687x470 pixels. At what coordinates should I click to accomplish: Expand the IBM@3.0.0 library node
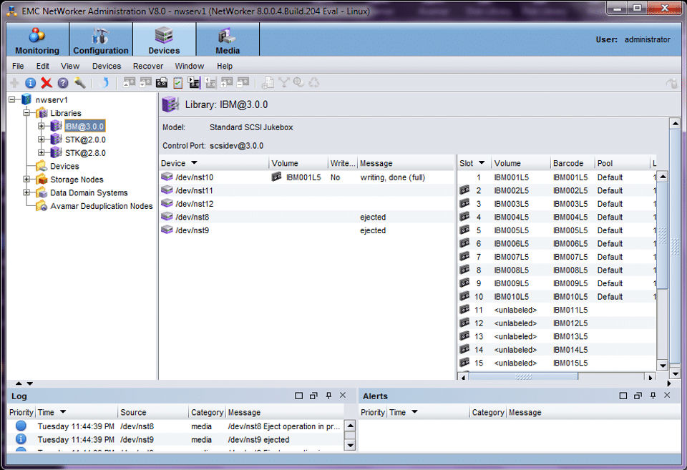[x=42, y=126]
